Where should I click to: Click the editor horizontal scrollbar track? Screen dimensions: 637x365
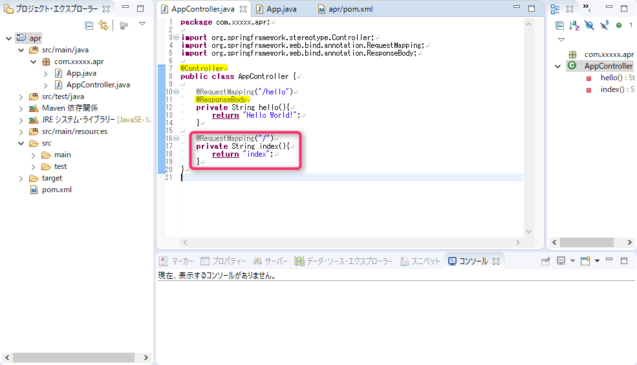point(351,242)
